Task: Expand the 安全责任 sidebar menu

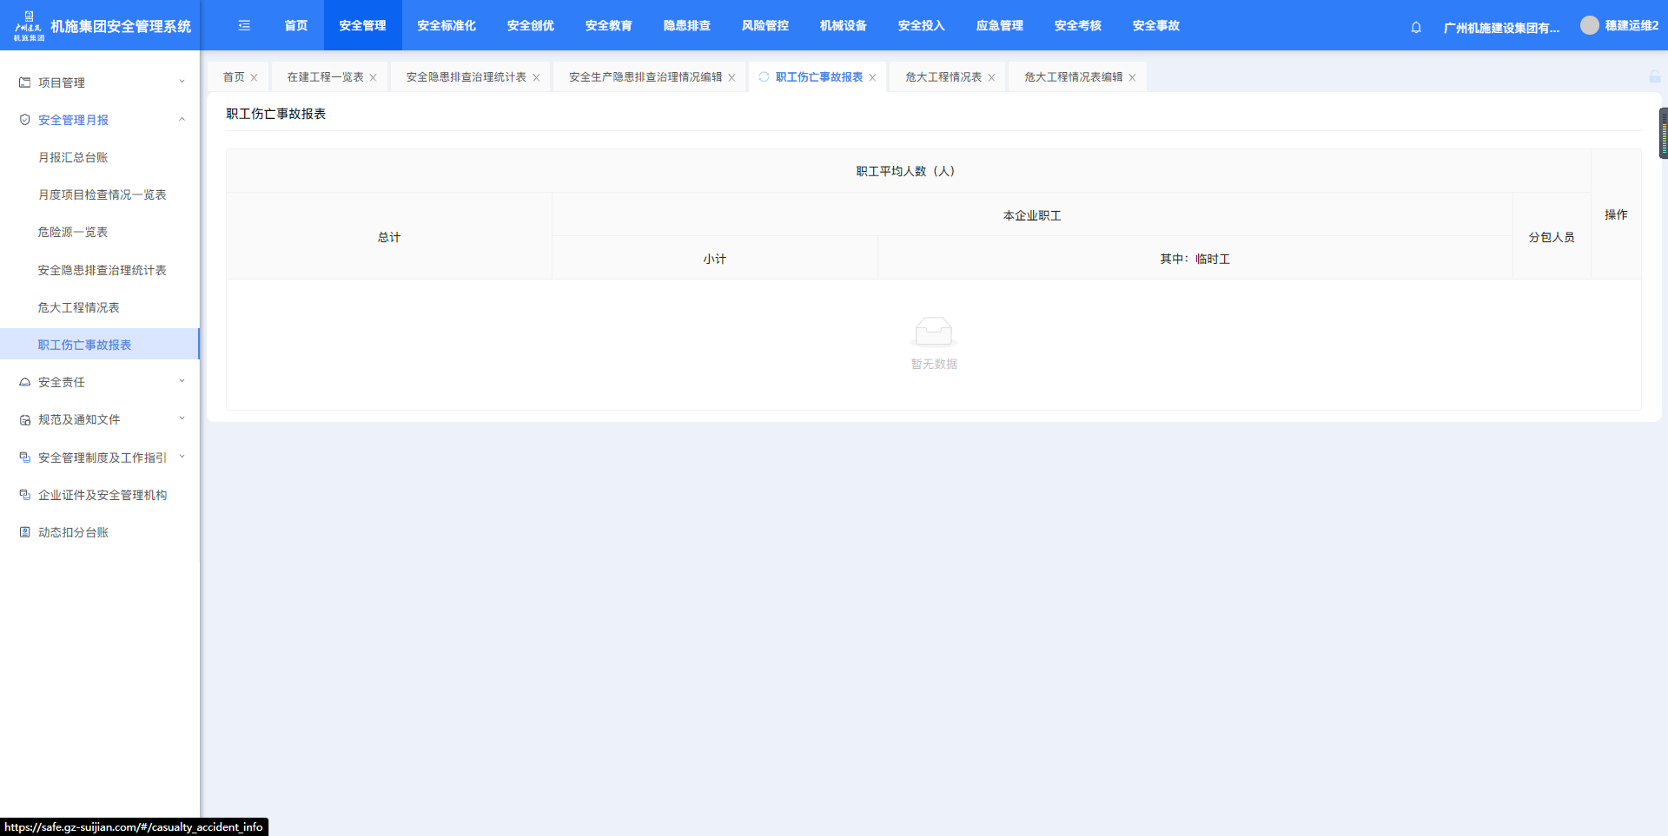Action: (100, 382)
